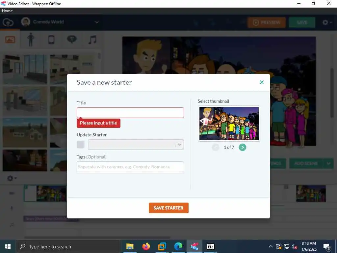
Task: Click the PREVIEW button
Action: tap(267, 22)
